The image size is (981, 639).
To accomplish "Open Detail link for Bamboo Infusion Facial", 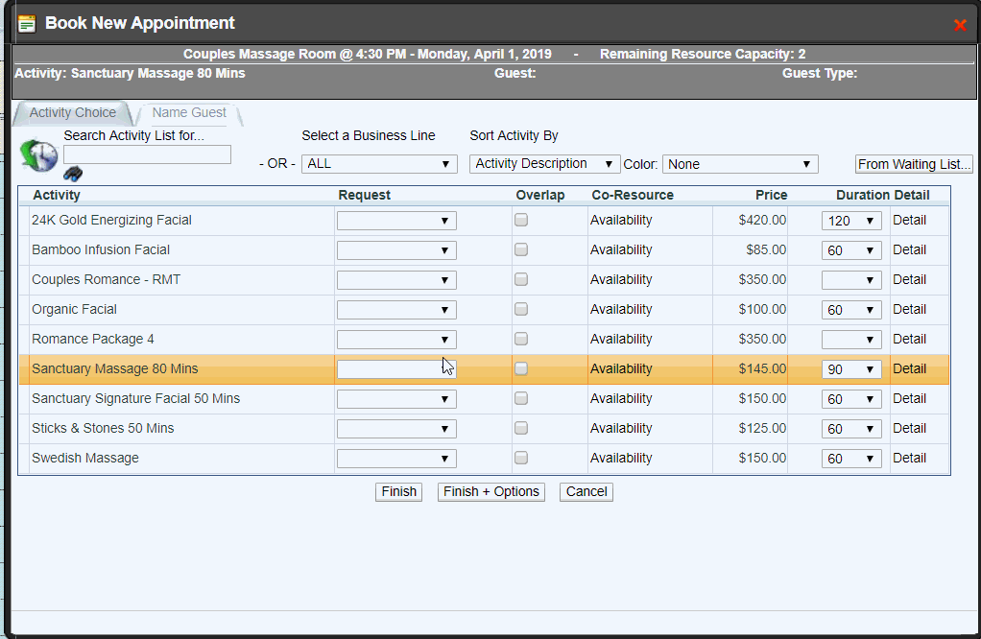I will 909,249.
